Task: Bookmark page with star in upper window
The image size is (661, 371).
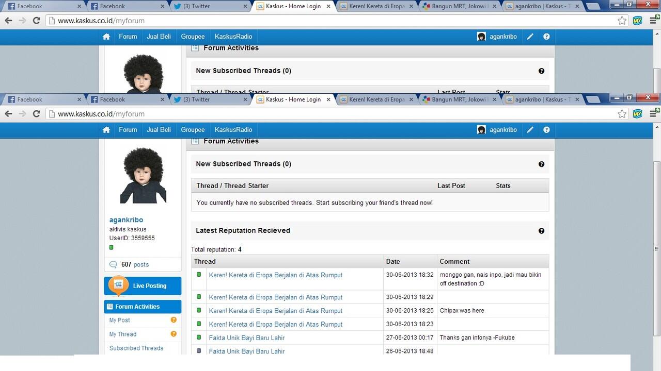Action: coord(622,21)
